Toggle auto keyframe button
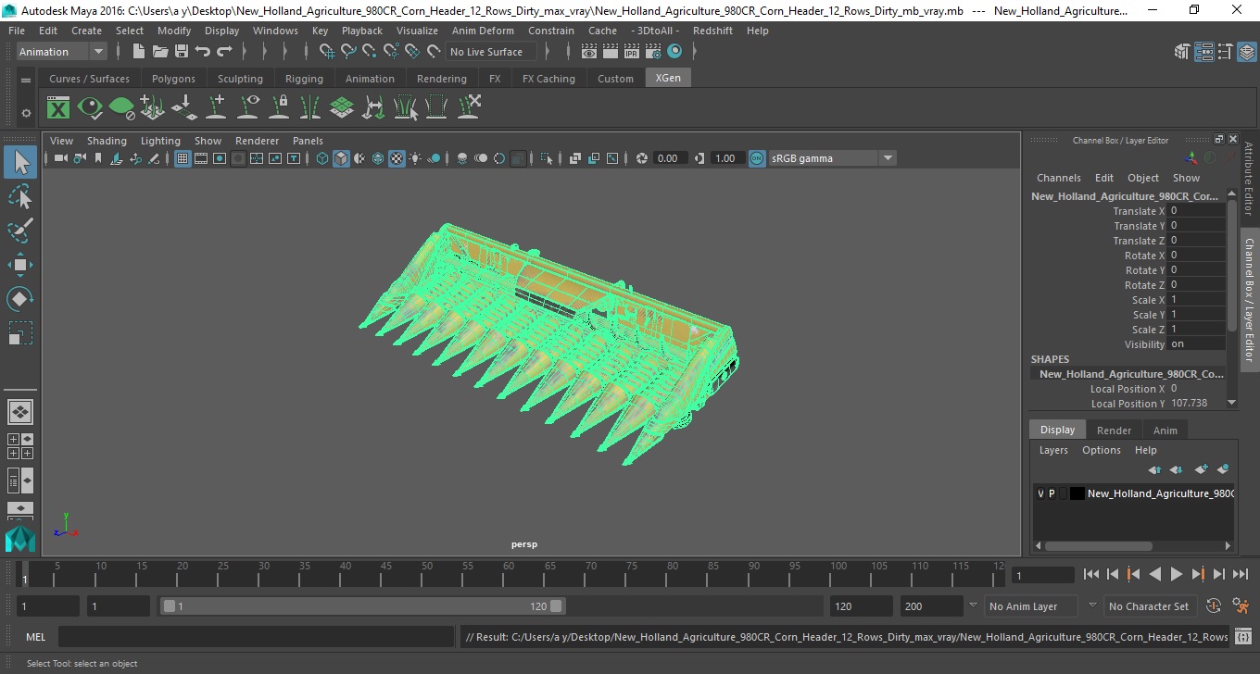The height and width of the screenshot is (674, 1260). click(x=1214, y=606)
